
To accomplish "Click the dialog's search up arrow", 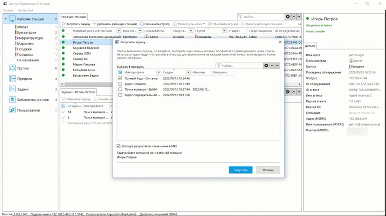I will tap(272, 66).
